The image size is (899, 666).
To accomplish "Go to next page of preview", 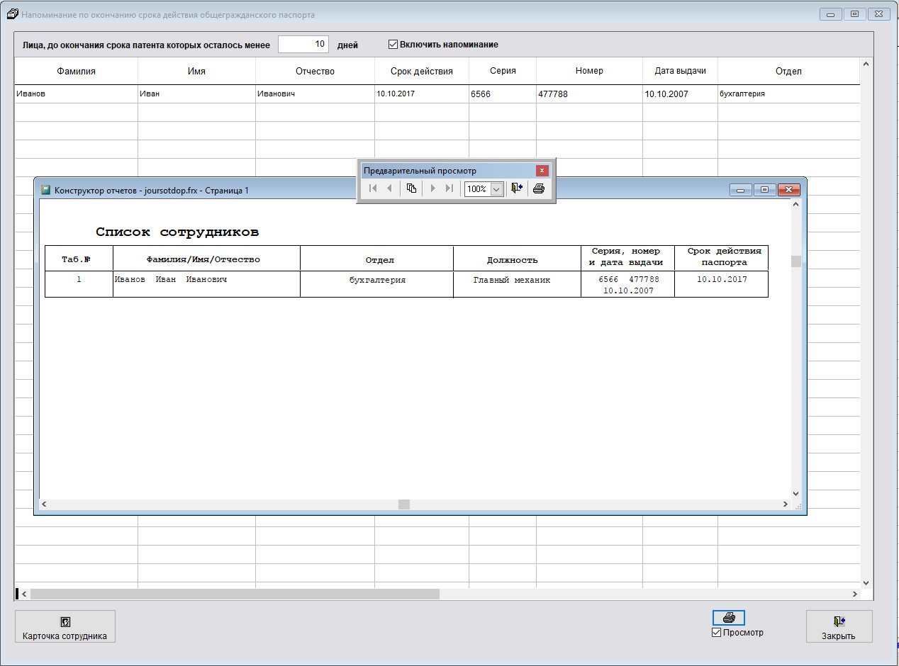I will (x=432, y=188).
